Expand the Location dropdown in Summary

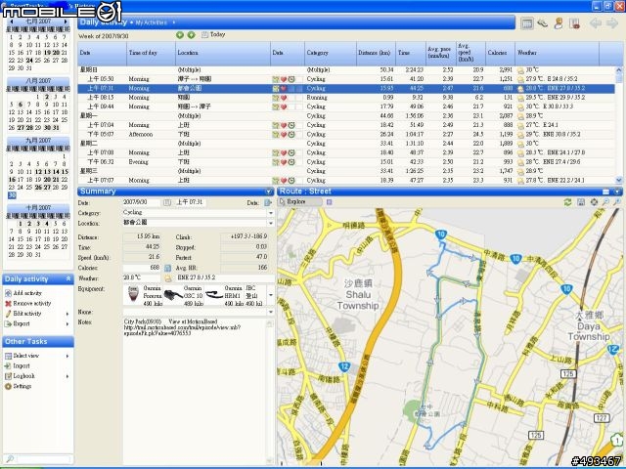(271, 224)
